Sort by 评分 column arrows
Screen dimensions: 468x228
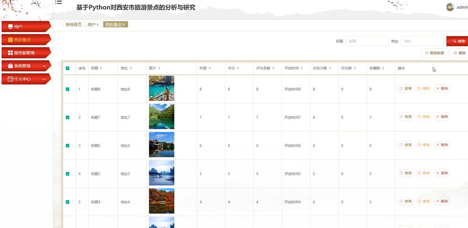(x=238, y=68)
